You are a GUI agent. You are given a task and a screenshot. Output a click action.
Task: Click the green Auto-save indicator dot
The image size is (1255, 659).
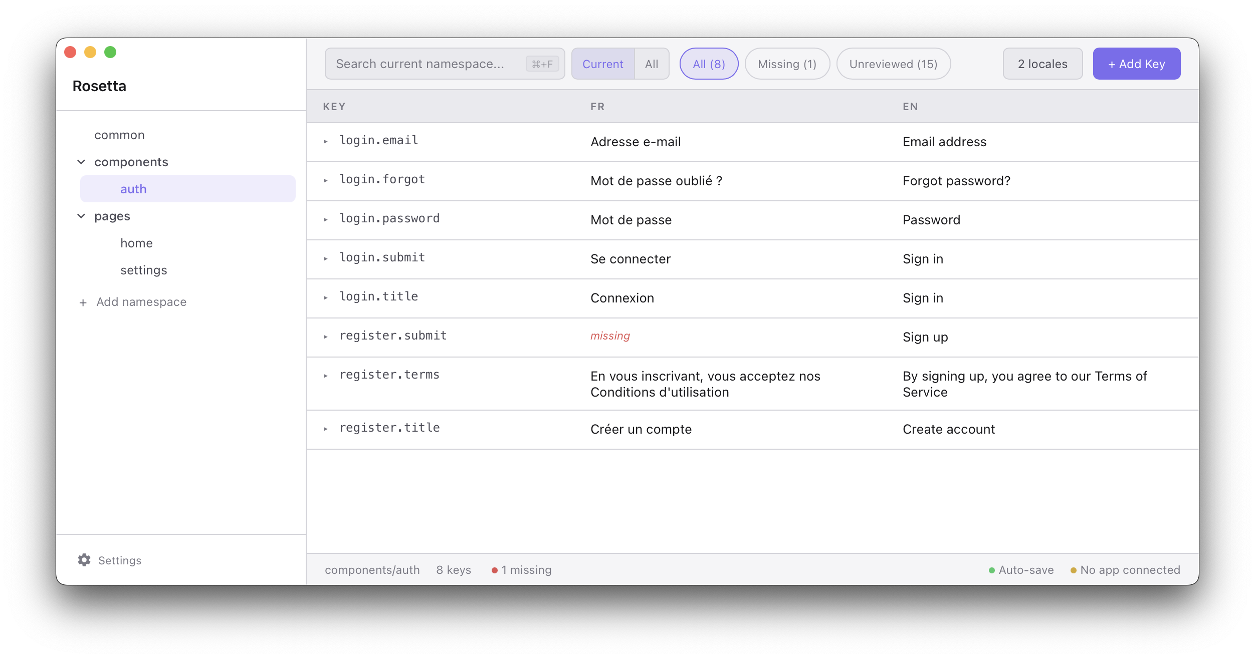coord(991,570)
